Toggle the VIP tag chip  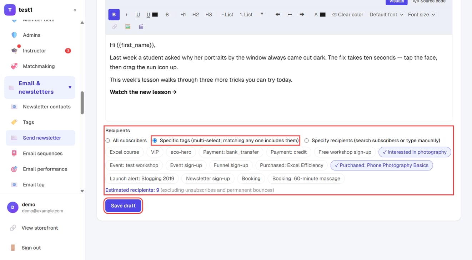point(155,152)
